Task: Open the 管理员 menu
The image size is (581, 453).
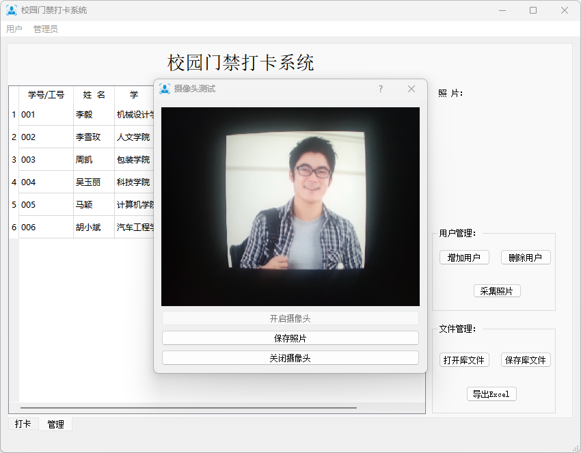Action: pyautogui.click(x=46, y=29)
